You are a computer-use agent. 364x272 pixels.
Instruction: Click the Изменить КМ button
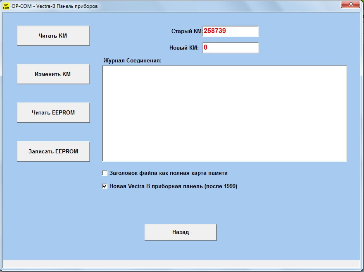(x=53, y=74)
